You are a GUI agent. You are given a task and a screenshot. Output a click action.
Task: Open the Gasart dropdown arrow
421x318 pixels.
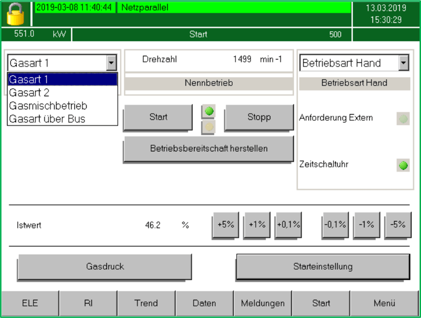pyautogui.click(x=111, y=63)
